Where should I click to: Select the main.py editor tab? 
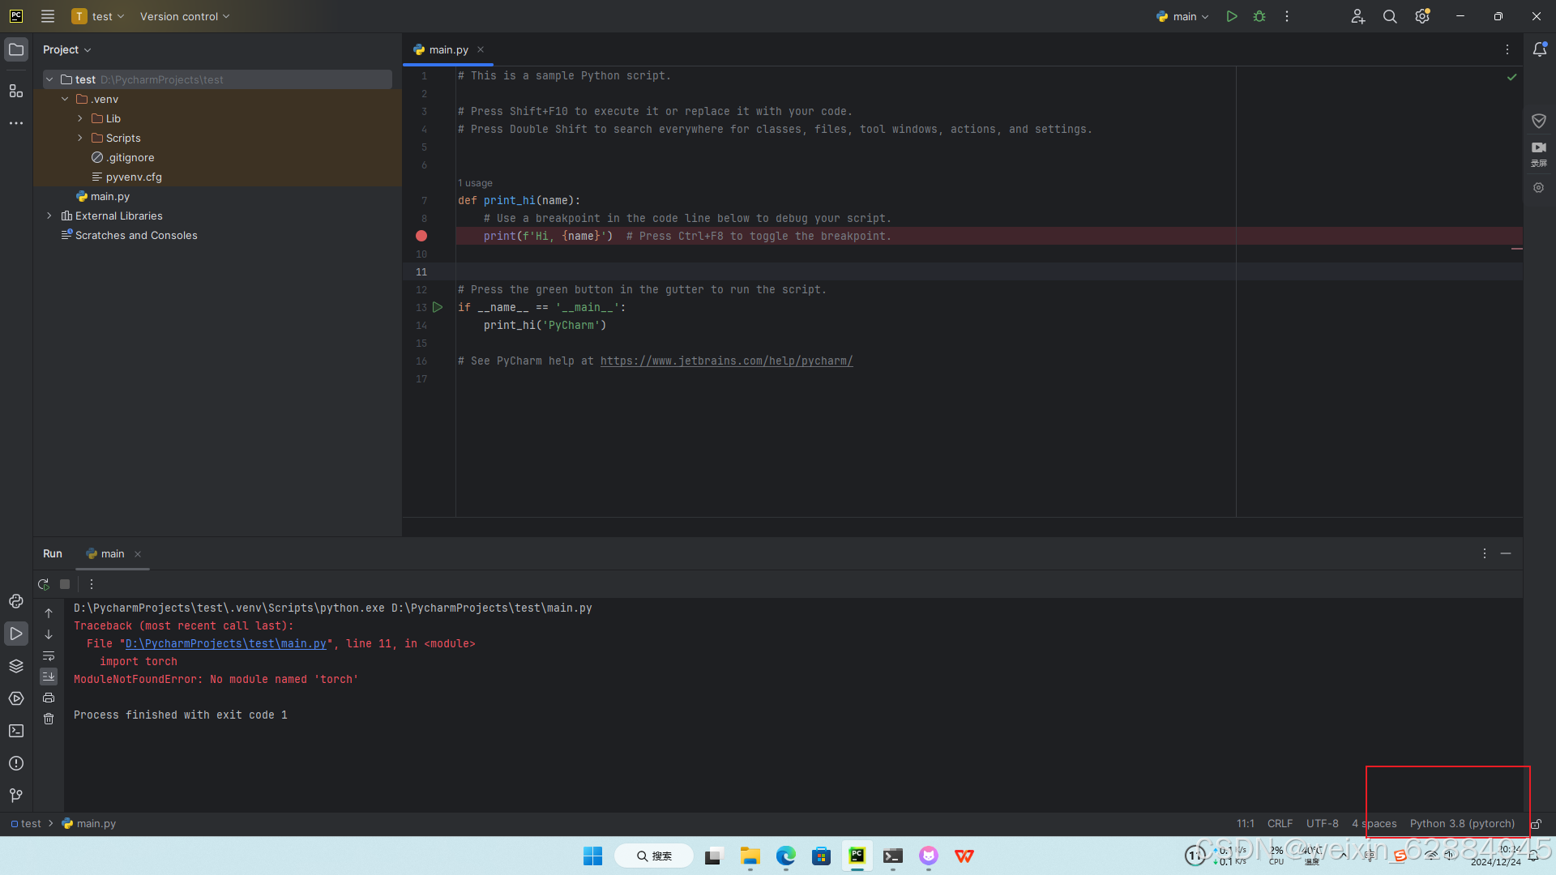[x=448, y=49]
